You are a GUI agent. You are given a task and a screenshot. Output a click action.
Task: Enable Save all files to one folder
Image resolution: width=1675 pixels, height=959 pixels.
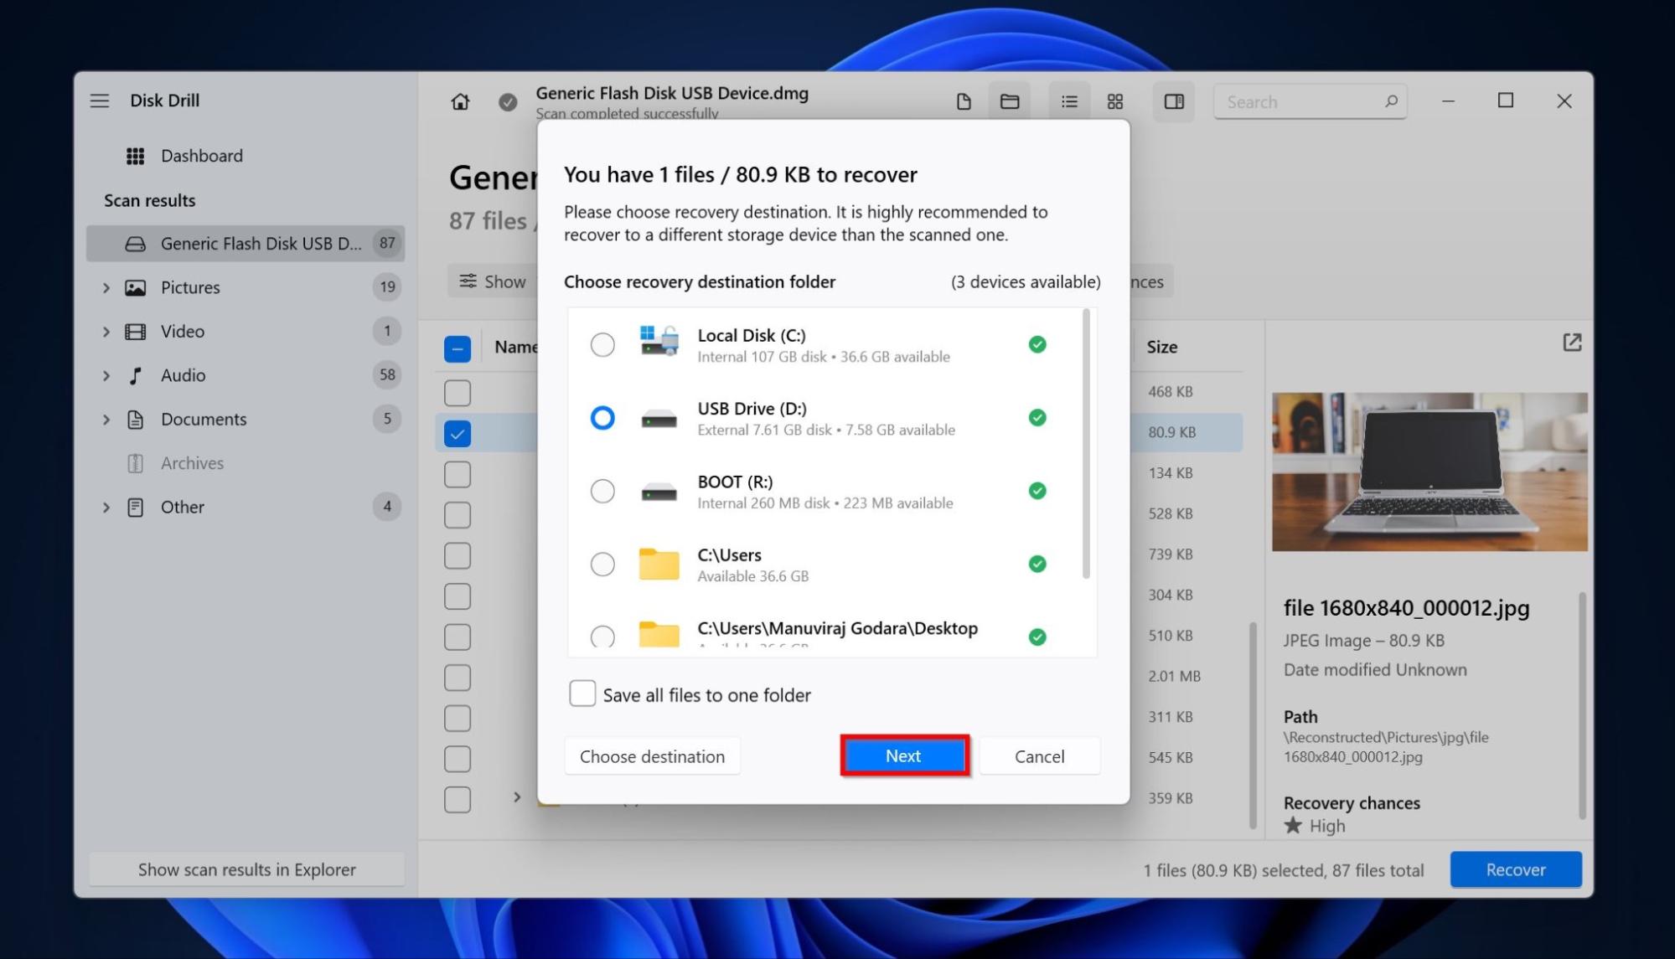tap(580, 693)
